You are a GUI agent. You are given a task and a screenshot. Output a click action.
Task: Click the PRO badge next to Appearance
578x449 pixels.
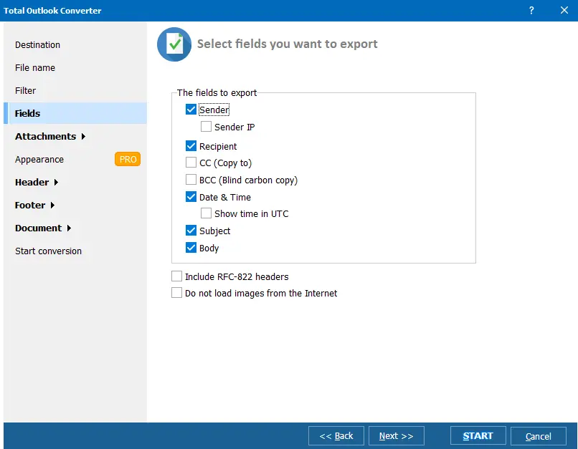click(127, 159)
